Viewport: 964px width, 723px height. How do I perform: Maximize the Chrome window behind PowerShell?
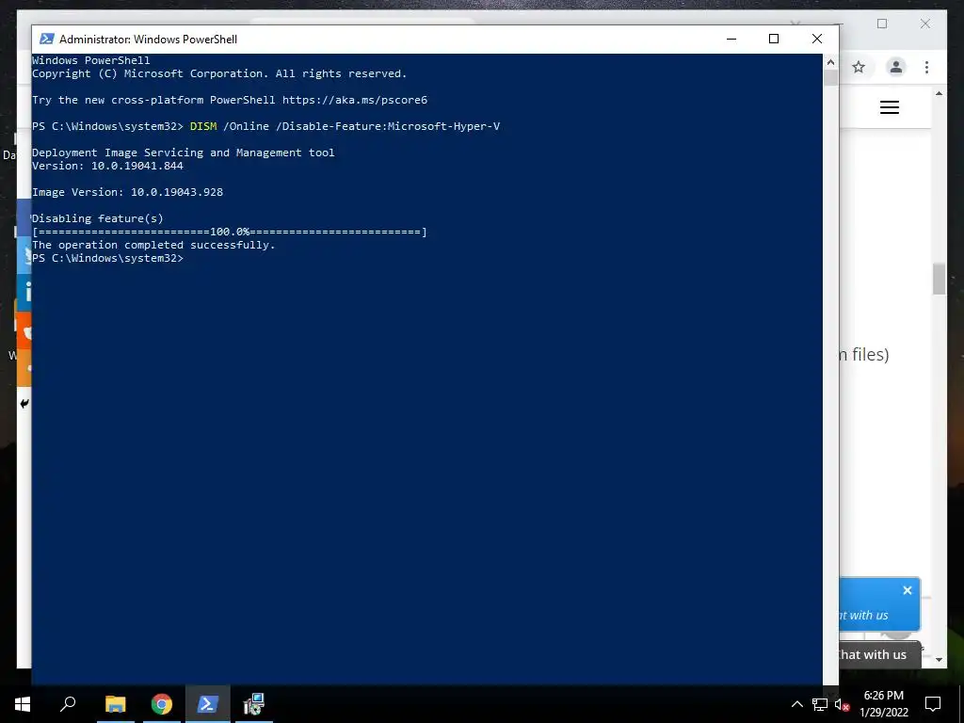pyautogui.click(x=882, y=24)
